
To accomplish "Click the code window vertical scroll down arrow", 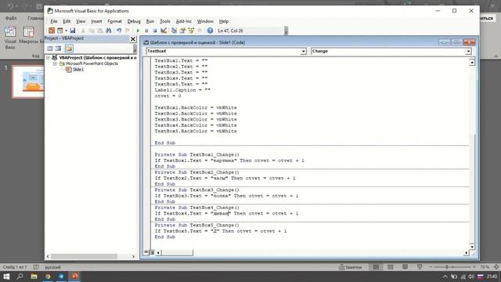I will point(472,247).
